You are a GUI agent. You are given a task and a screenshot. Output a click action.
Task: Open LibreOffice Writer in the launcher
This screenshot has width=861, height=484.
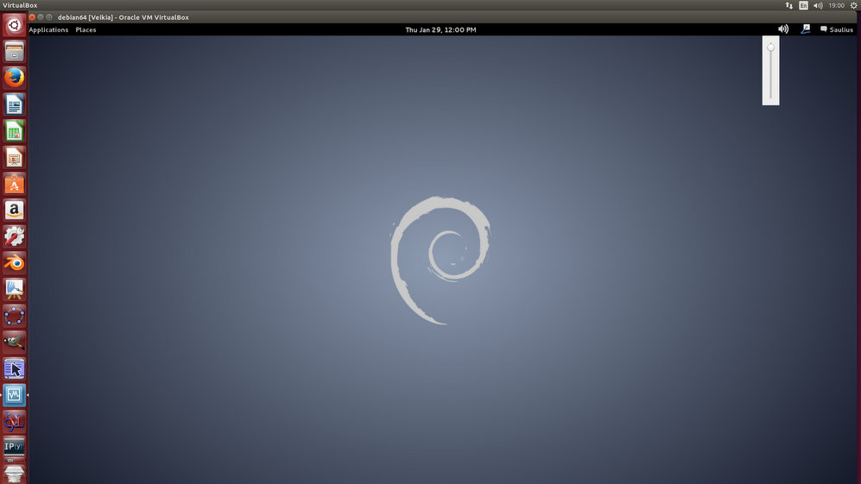pyautogui.click(x=14, y=105)
